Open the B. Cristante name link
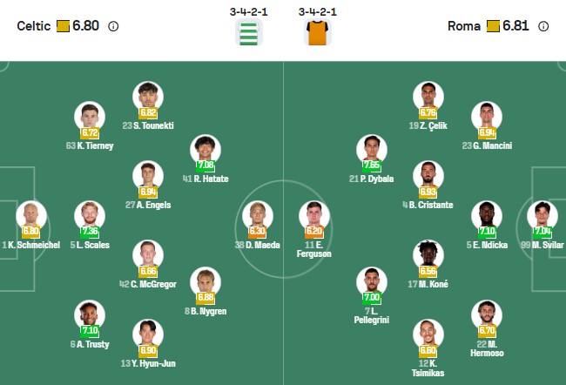Screen dimensions: 566x385 pos(428,205)
